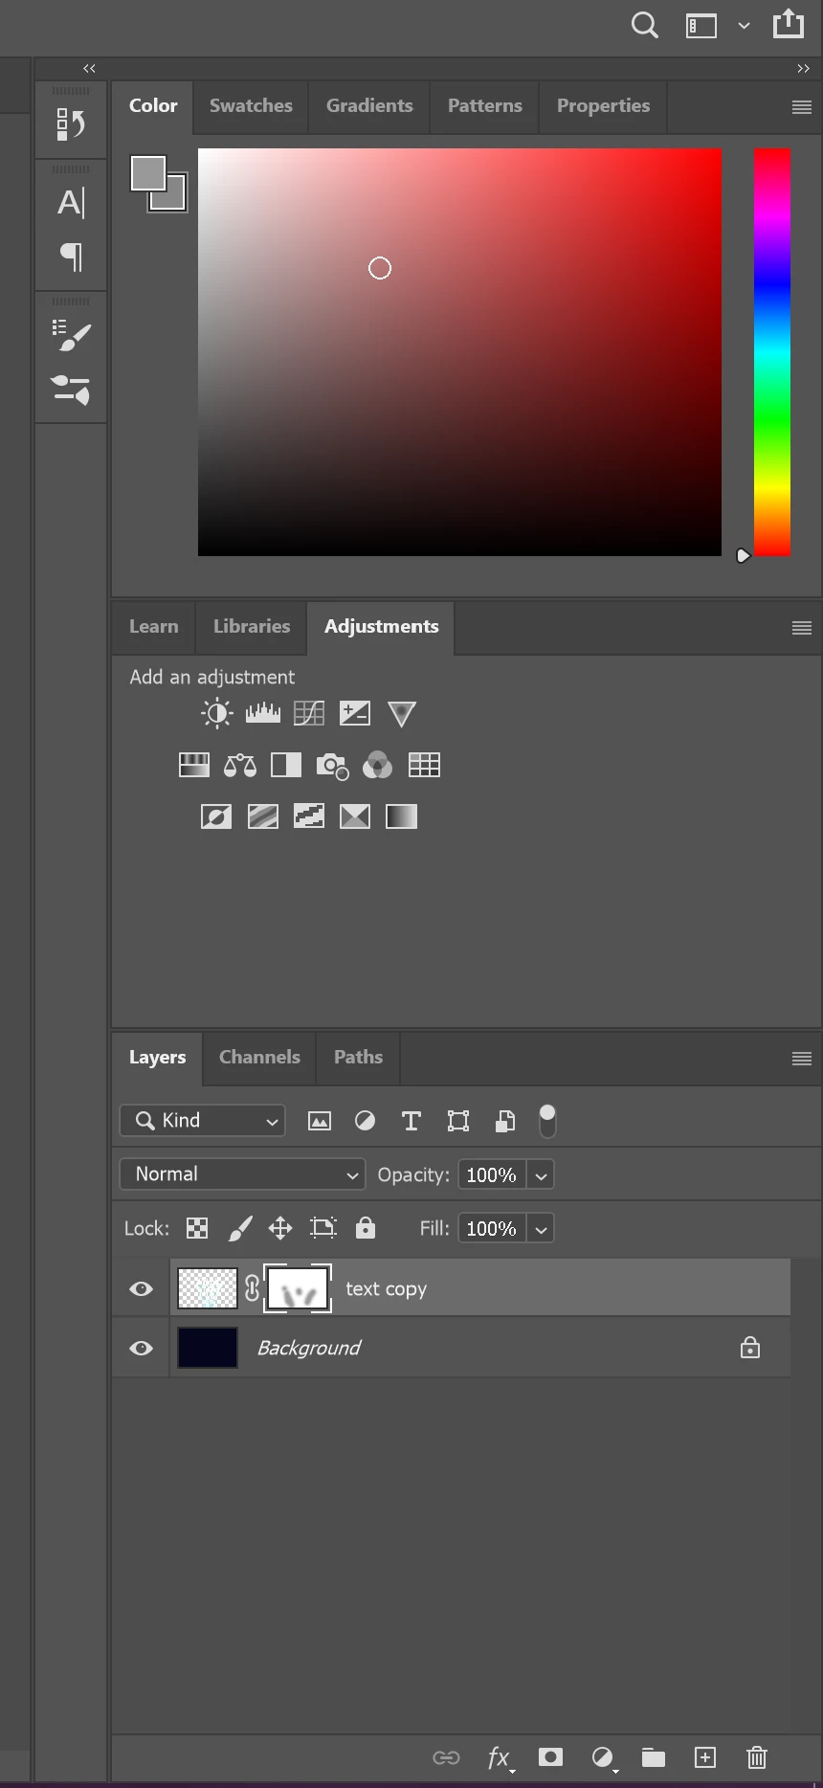Turn layer filtering on or off
This screenshot has height=1788, width=823.
pos(547,1121)
